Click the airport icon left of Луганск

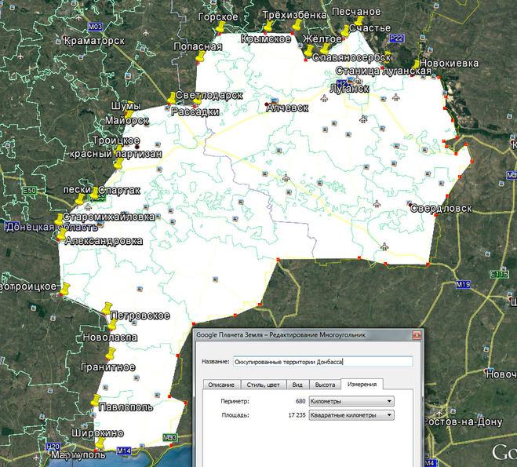(325, 98)
